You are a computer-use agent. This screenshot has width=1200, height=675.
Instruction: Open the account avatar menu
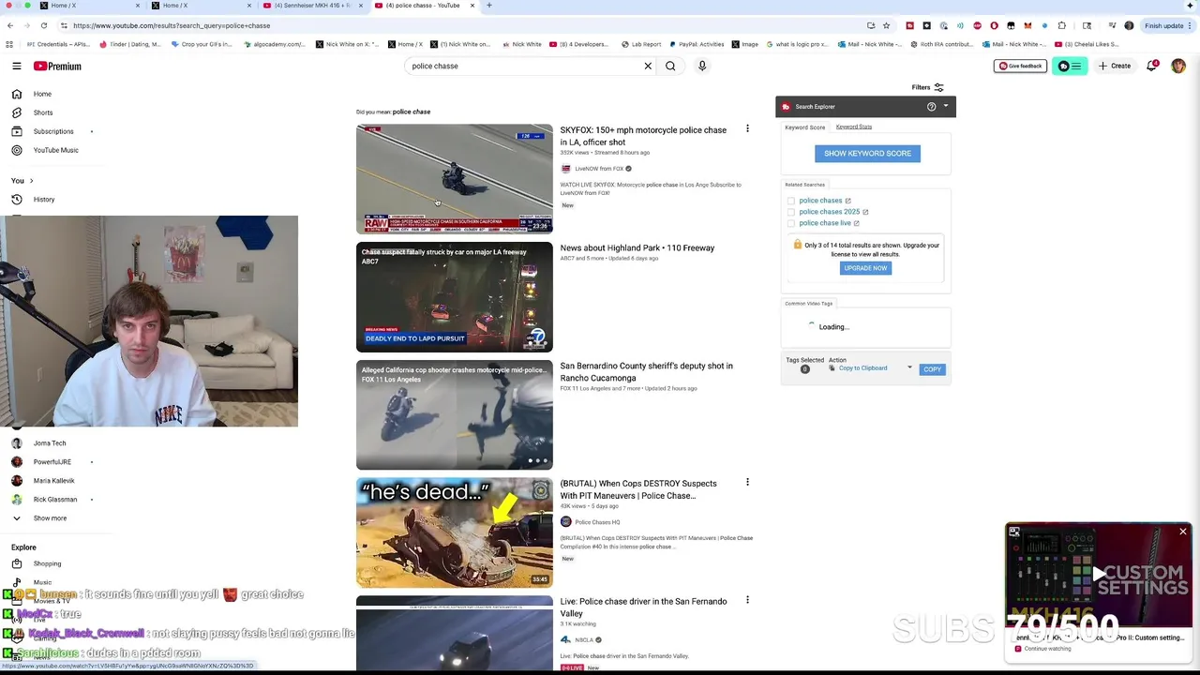coord(1178,66)
